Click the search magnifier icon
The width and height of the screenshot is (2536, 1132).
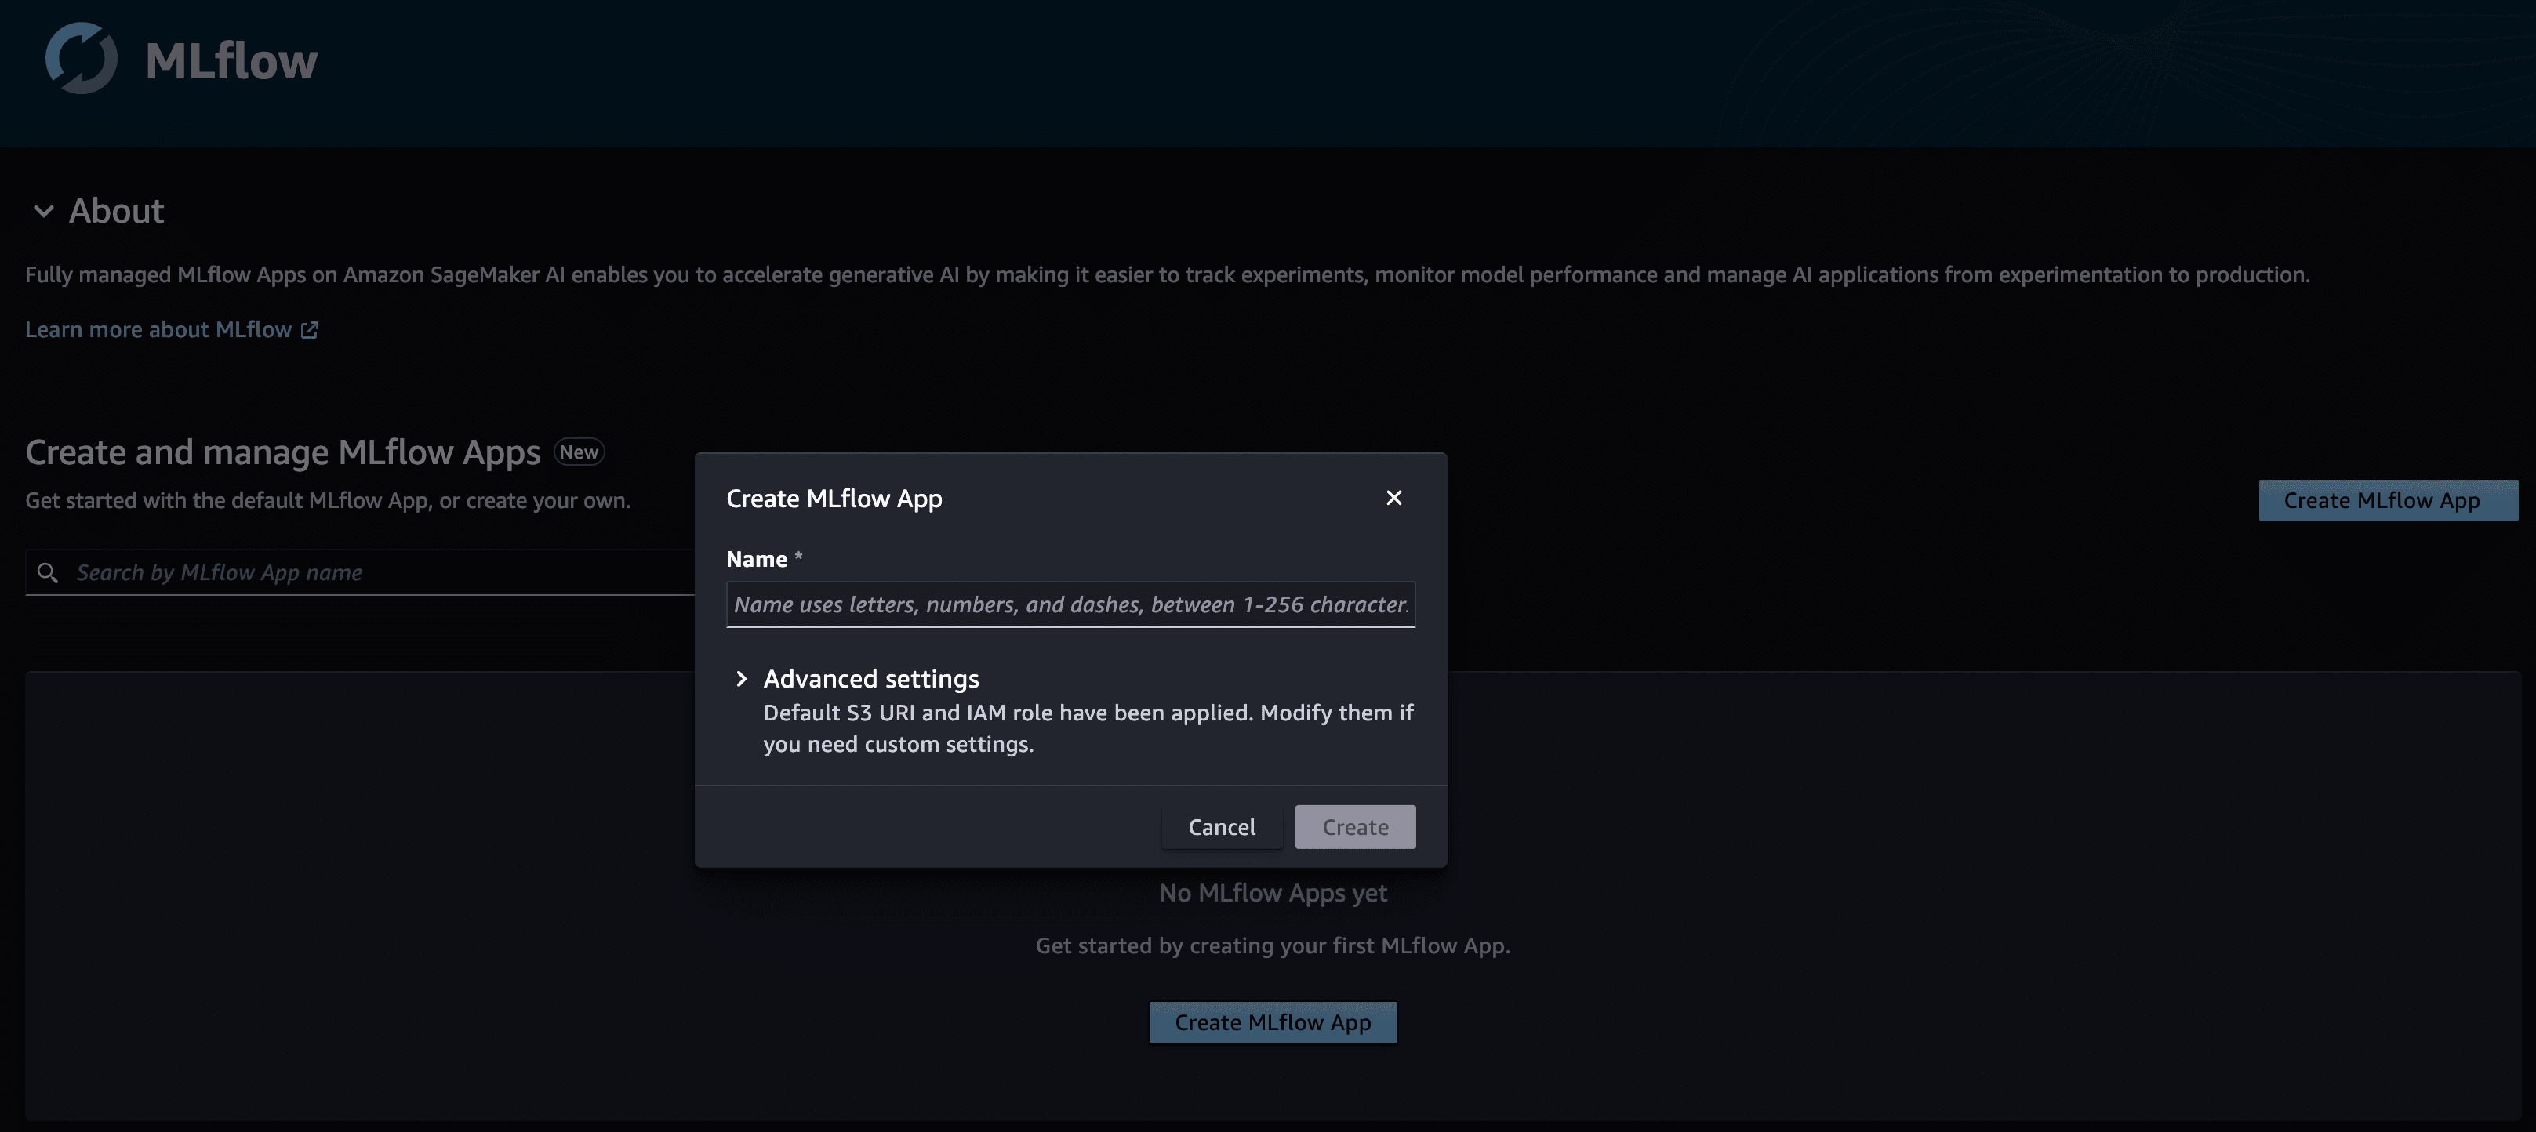tap(47, 572)
